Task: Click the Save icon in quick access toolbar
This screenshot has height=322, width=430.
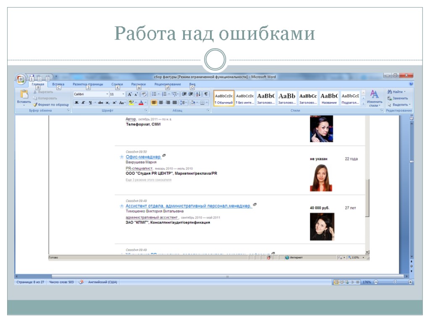Action: click(x=32, y=78)
